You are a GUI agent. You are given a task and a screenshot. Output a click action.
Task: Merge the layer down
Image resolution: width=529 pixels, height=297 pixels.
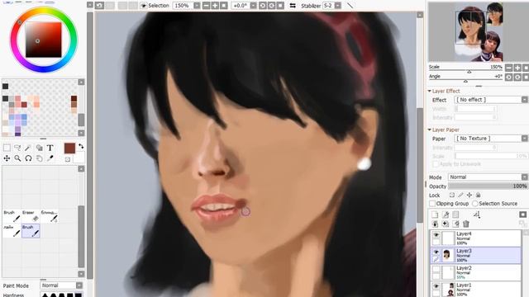tap(446, 224)
